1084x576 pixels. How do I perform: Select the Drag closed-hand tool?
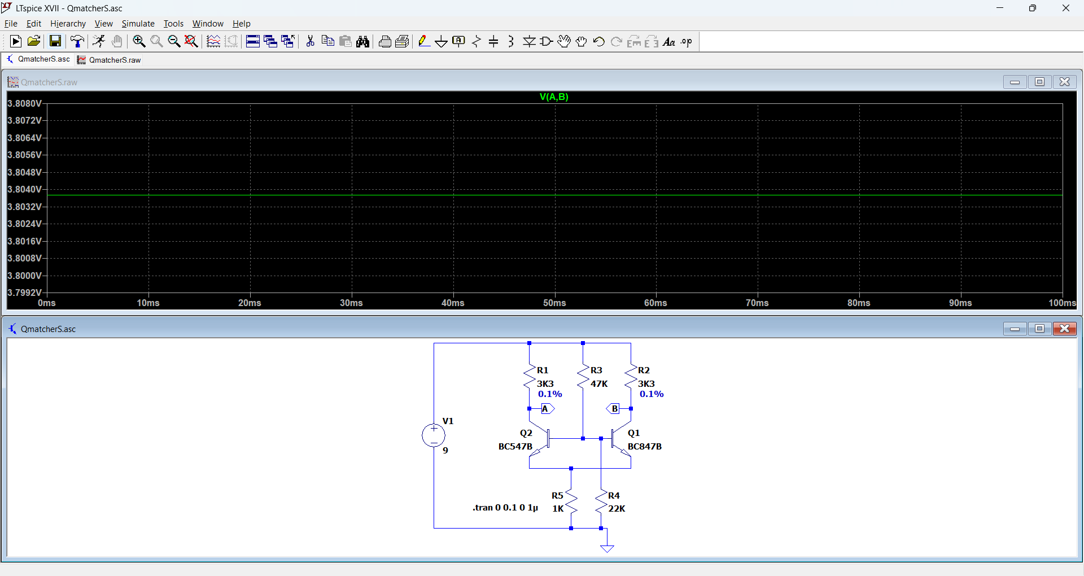click(x=582, y=41)
